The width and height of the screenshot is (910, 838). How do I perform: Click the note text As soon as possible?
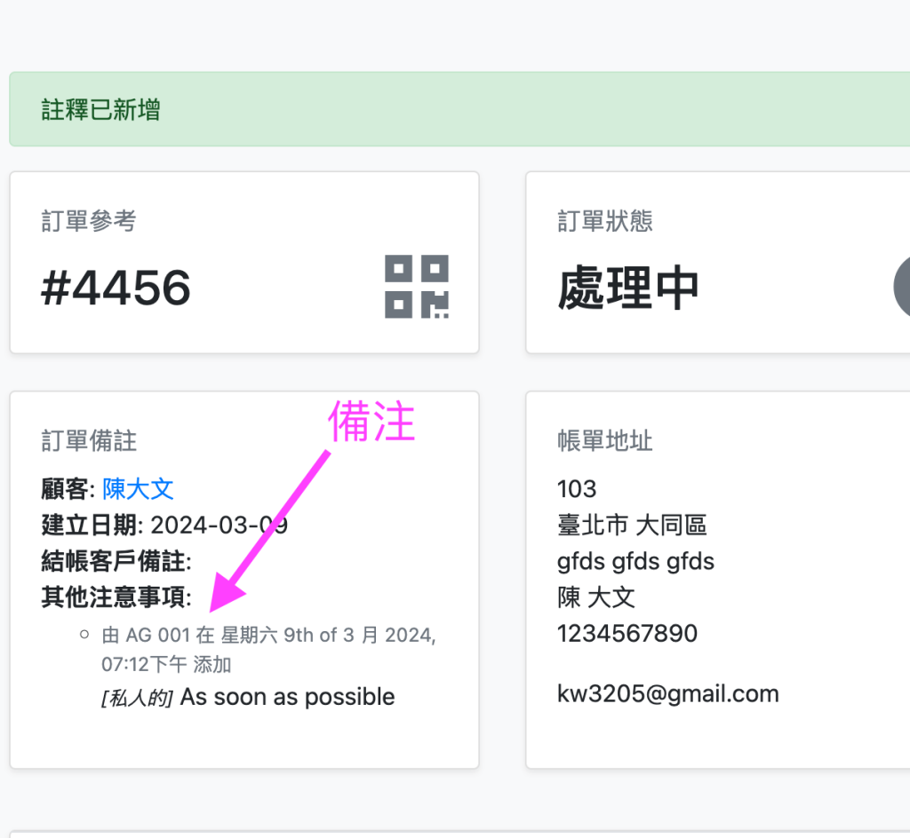pos(287,697)
